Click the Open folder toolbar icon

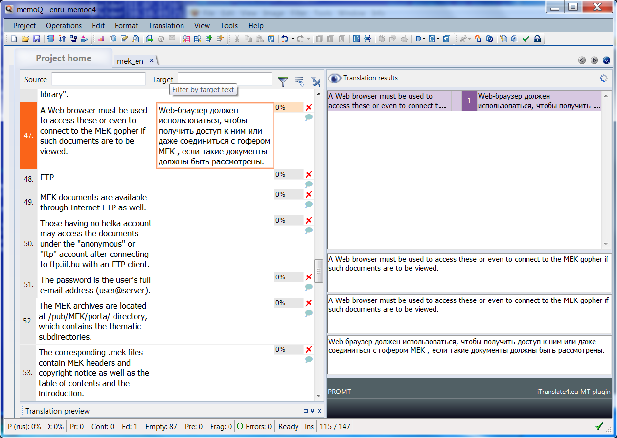pyautogui.click(x=24, y=39)
